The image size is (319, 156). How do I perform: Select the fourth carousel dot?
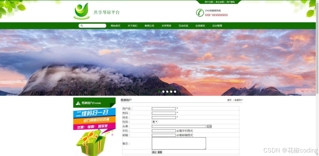pos(171,92)
